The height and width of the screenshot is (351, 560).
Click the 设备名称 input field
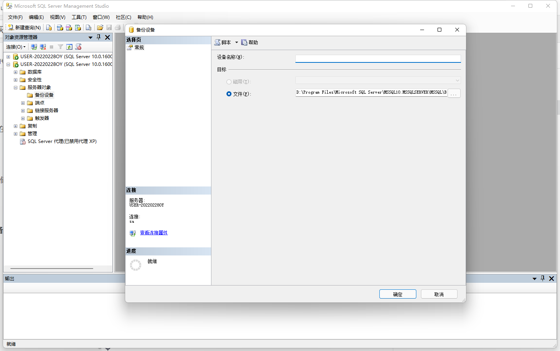378,58
